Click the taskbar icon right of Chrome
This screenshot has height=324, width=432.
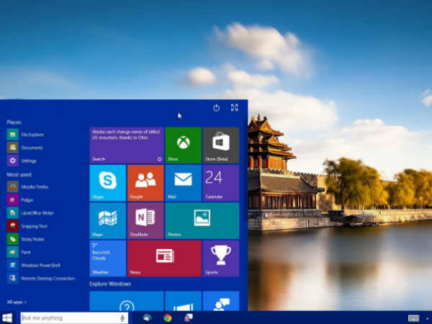[x=189, y=318]
